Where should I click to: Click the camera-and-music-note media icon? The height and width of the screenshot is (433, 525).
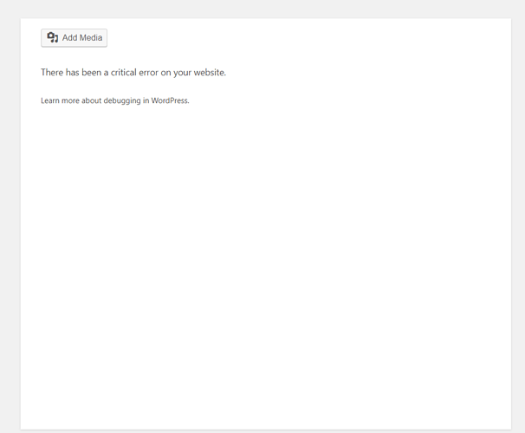[53, 37]
